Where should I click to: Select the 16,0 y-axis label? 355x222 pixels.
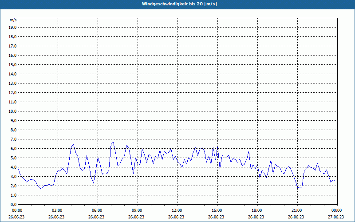pyautogui.click(x=13, y=55)
